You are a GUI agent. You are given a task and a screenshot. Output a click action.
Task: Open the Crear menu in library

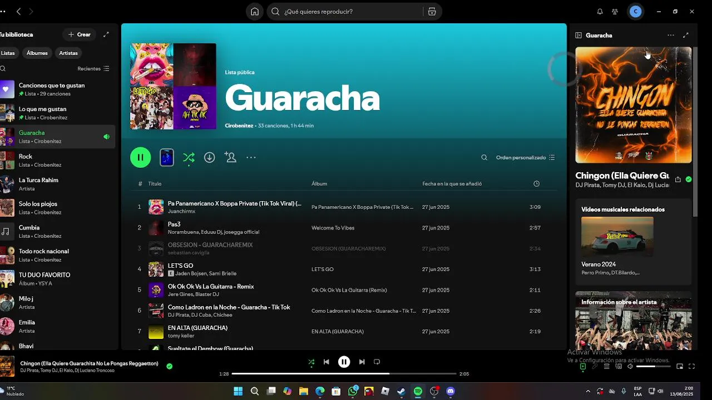(x=79, y=34)
